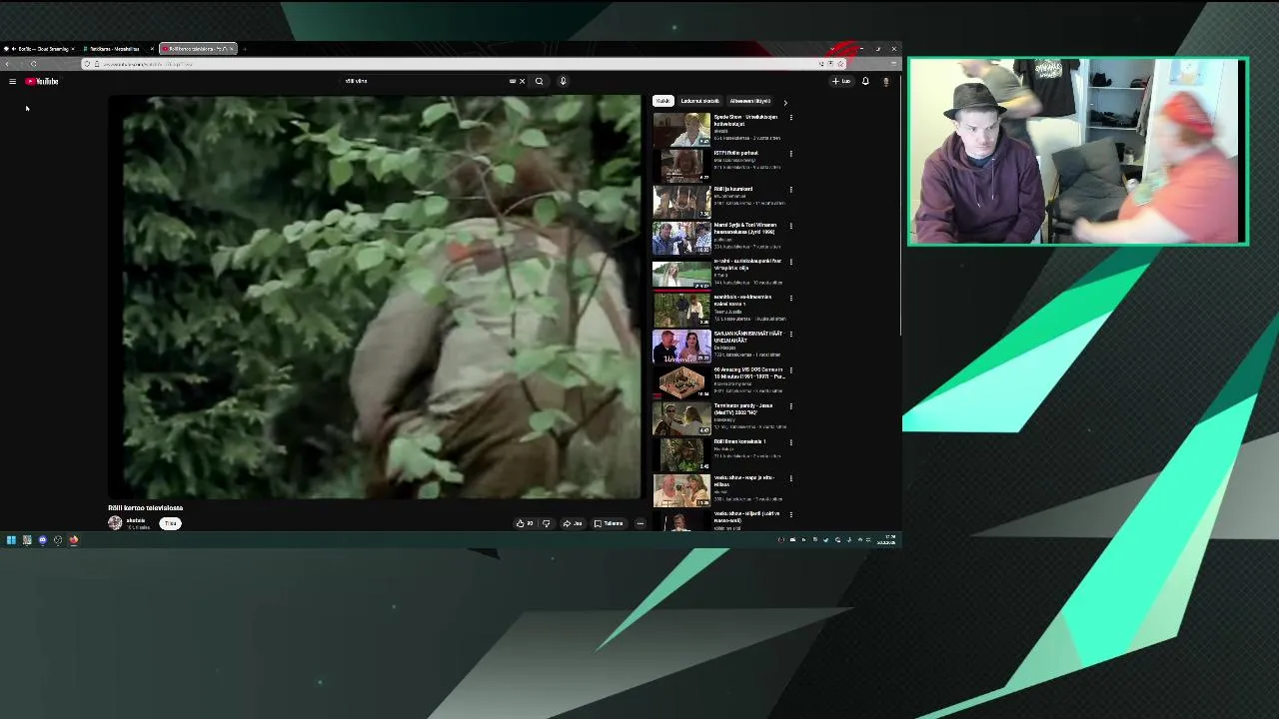Open the channel avatar under video title
Viewport: 1279px width, 719px height.
coord(115,523)
